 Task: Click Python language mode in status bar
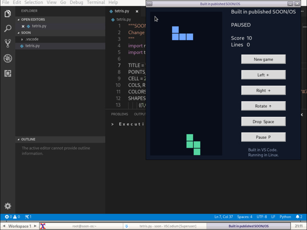(285, 217)
